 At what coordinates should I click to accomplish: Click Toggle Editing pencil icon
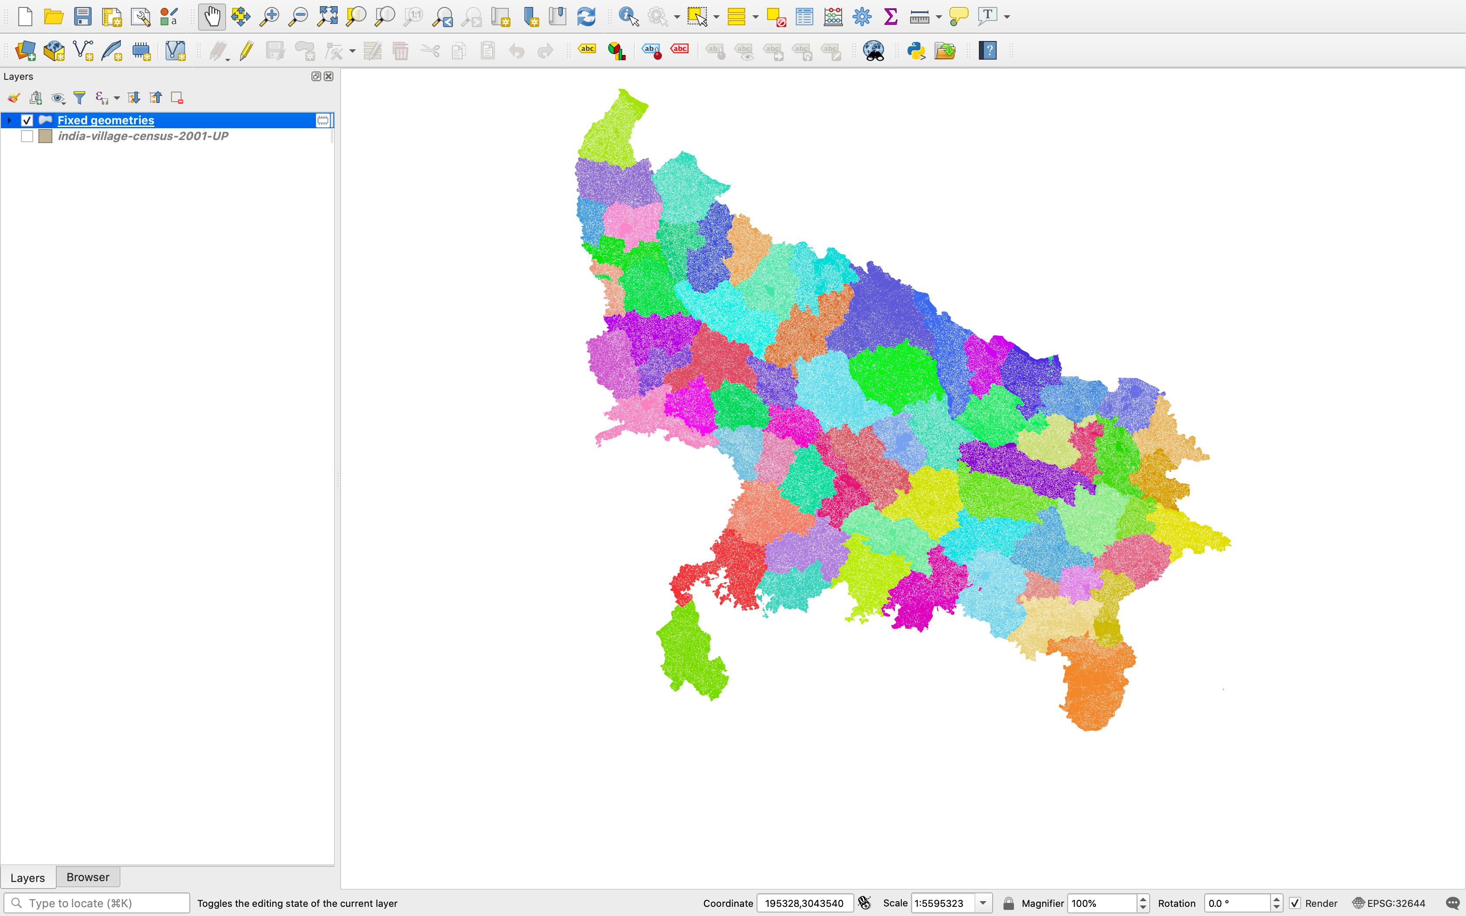246,50
